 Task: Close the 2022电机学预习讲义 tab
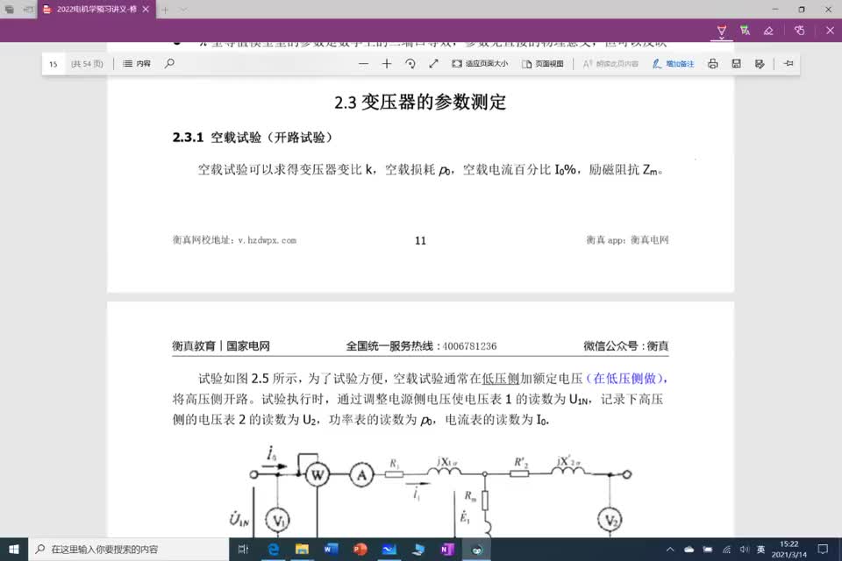tap(146, 9)
